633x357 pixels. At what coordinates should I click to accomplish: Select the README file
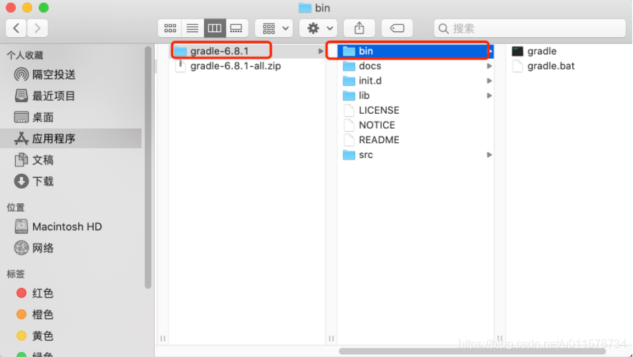[415, 140]
